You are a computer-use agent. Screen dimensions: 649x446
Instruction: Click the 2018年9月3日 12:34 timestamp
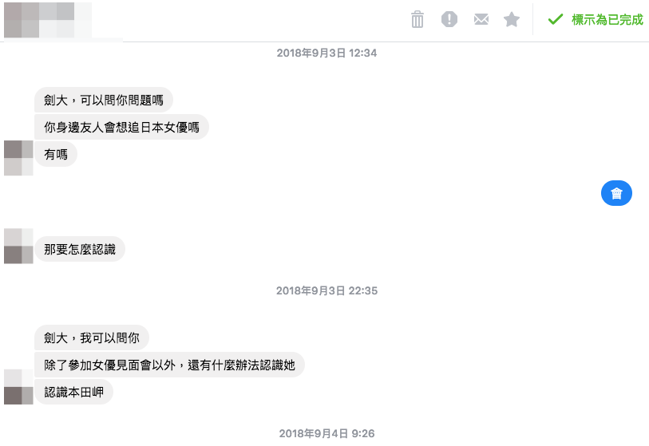coord(326,53)
